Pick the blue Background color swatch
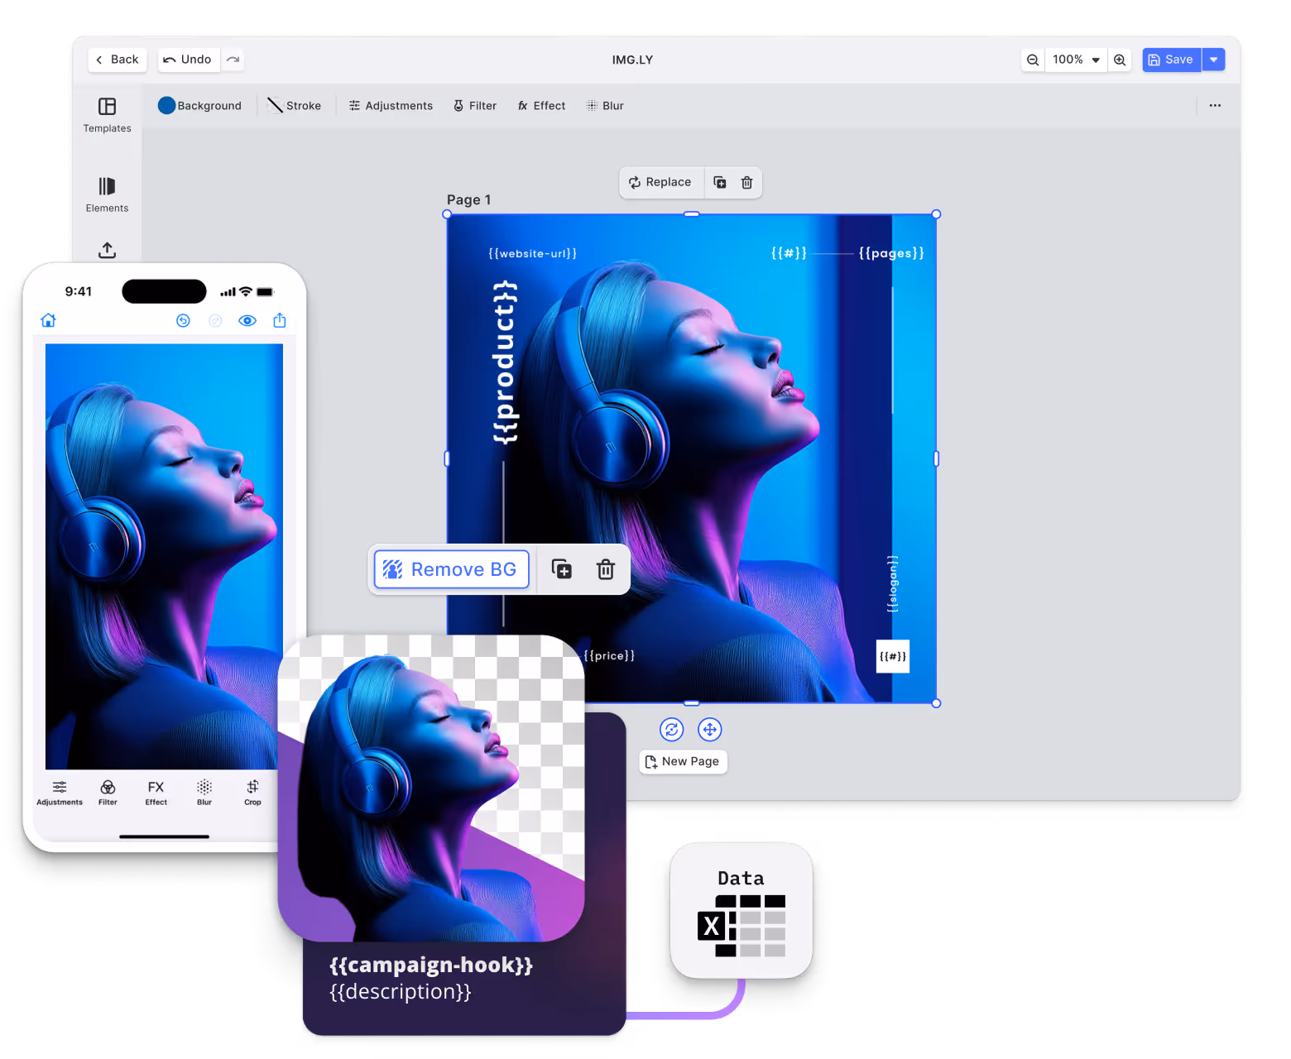The width and height of the screenshot is (1291, 1059). coord(166,106)
